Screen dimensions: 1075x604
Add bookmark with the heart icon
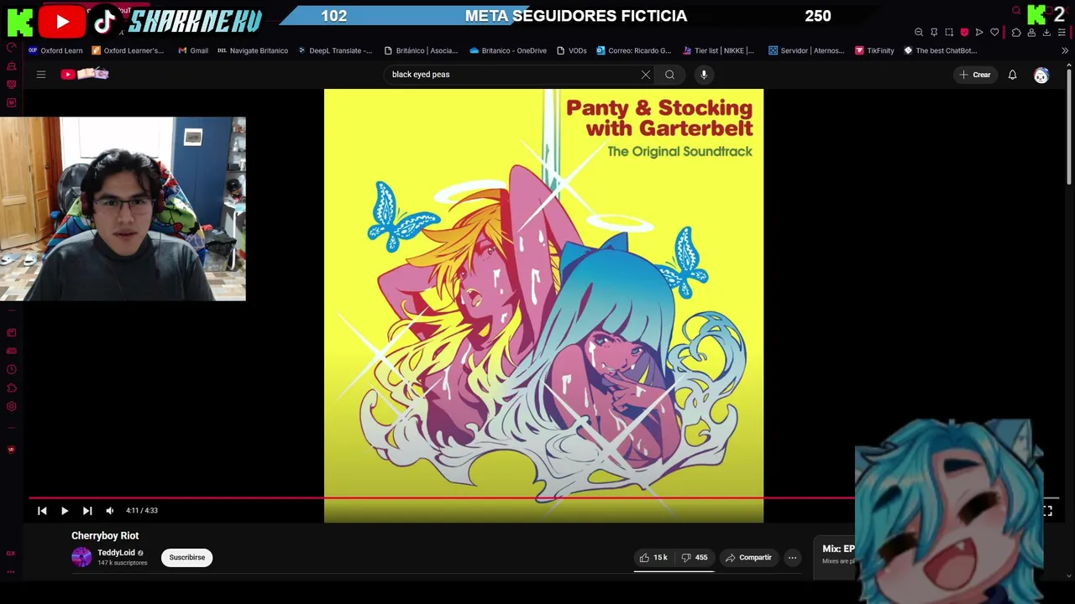pyautogui.click(x=994, y=33)
